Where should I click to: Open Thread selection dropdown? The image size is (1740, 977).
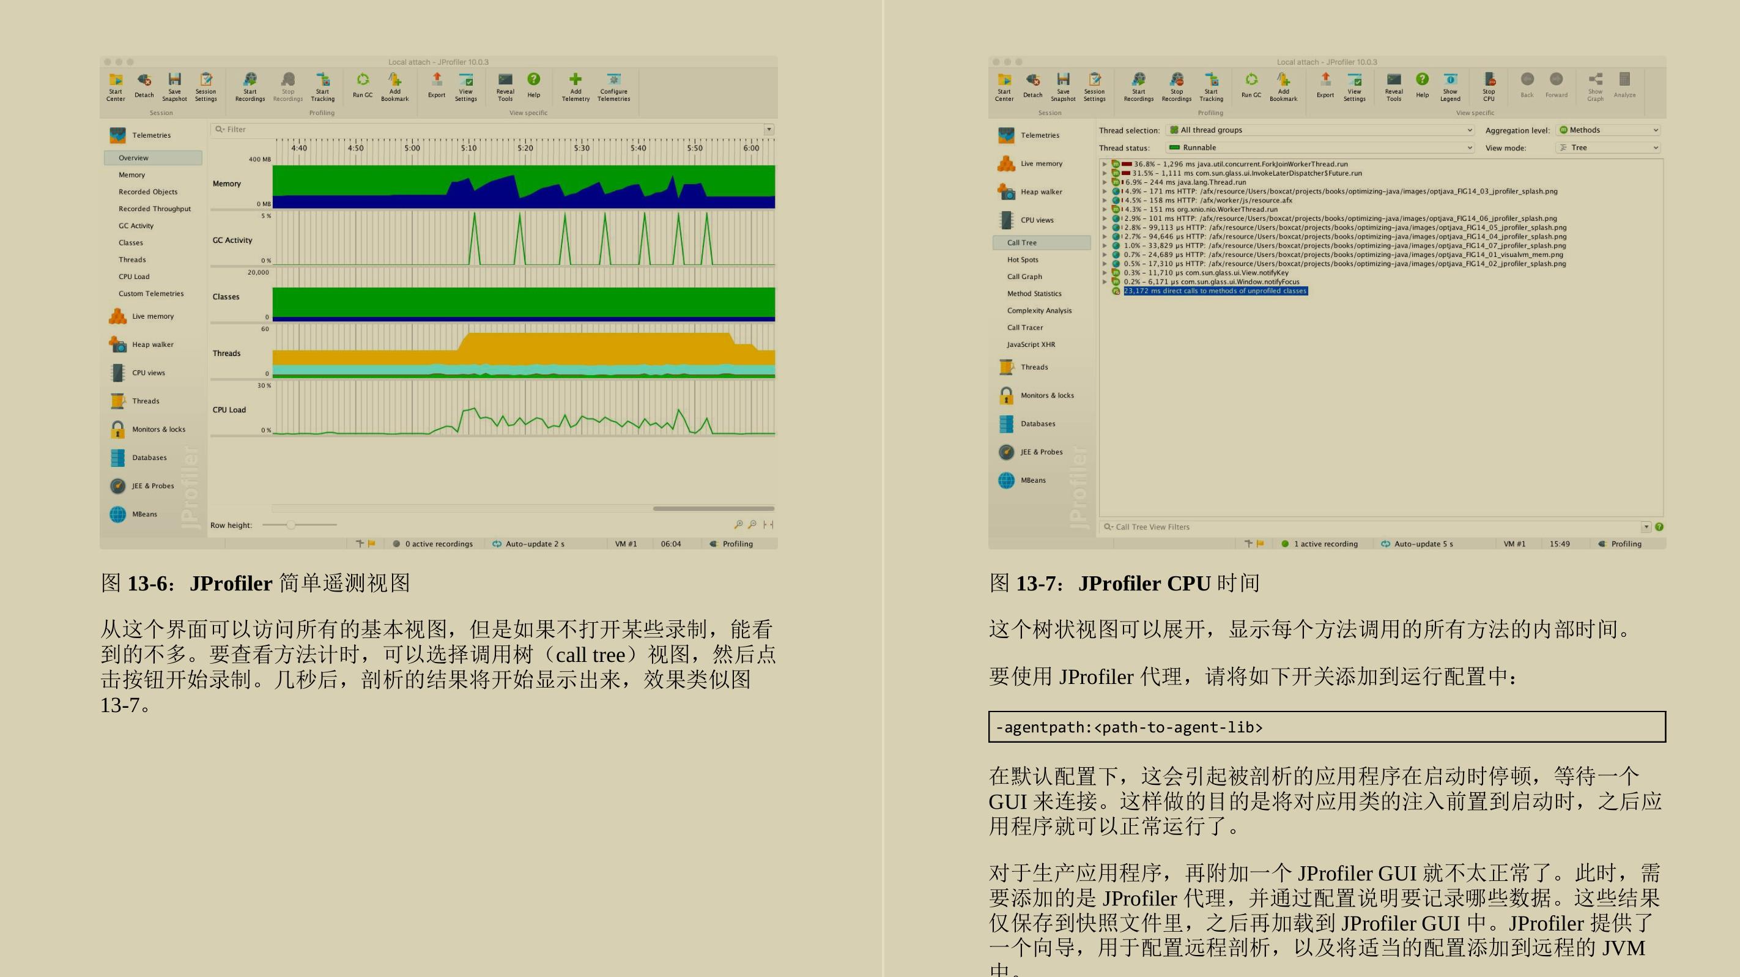coord(1320,130)
